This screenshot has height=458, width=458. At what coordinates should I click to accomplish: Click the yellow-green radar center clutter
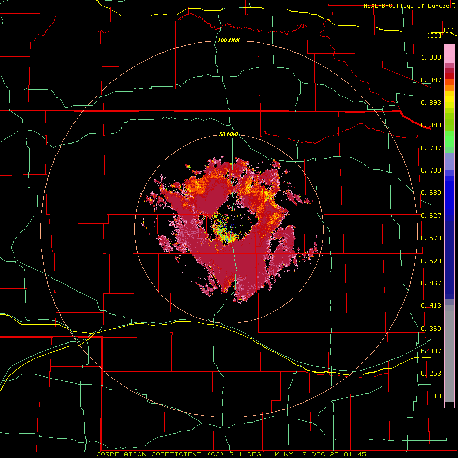pos(225,231)
